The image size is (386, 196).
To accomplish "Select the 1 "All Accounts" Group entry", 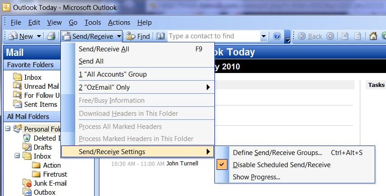I will [138, 74].
